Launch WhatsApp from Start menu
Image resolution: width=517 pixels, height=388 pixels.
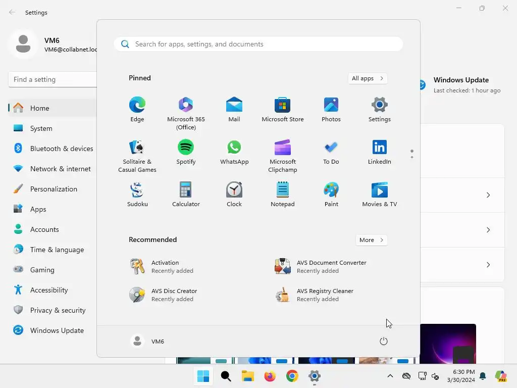tap(234, 152)
